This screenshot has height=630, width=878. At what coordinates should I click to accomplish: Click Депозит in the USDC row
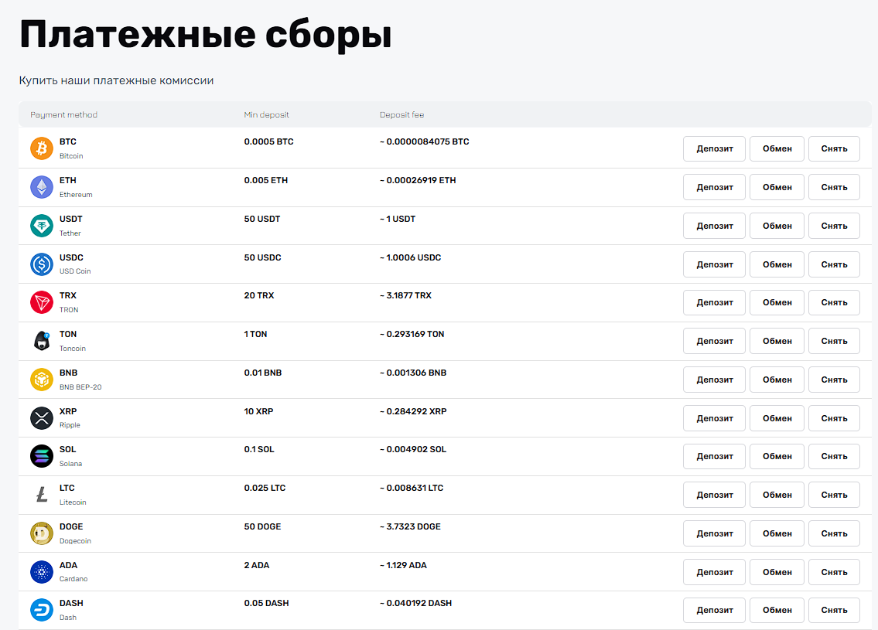[715, 264]
